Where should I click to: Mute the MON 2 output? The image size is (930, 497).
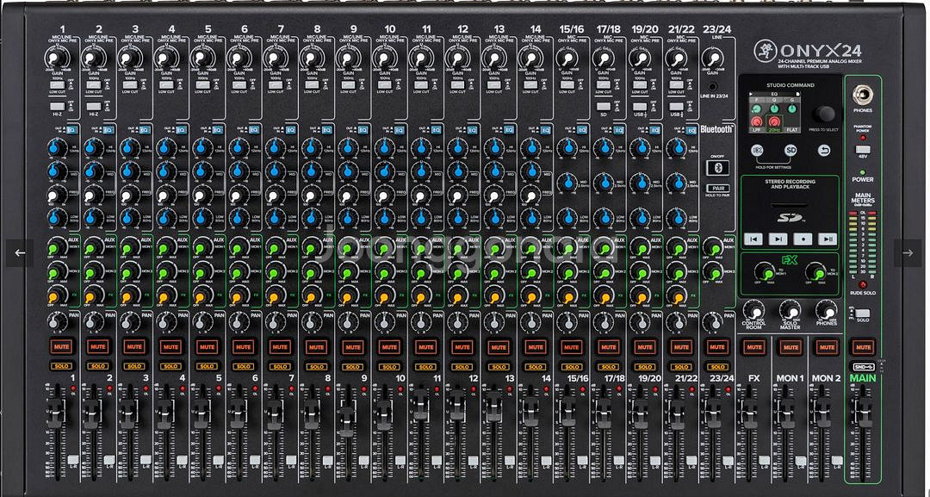[826, 346]
